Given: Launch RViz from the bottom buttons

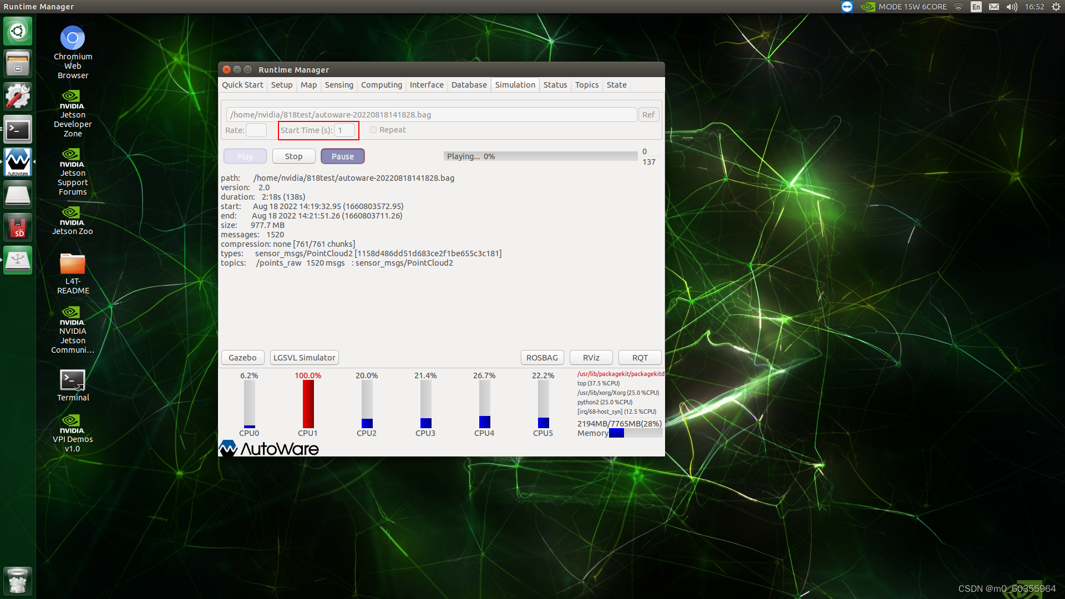Looking at the screenshot, I should (x=591, y=358).
